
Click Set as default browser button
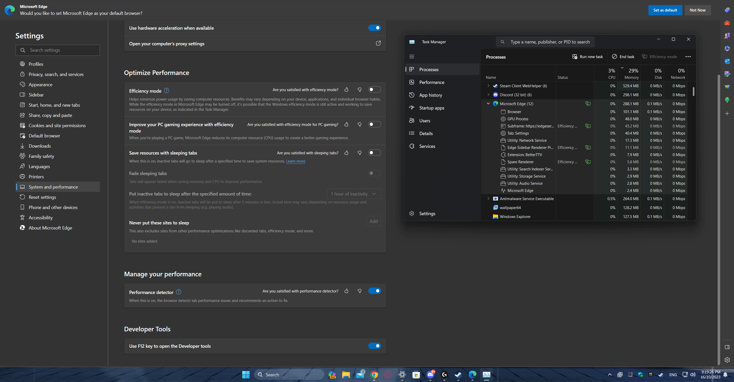click(x=665, y=10)
